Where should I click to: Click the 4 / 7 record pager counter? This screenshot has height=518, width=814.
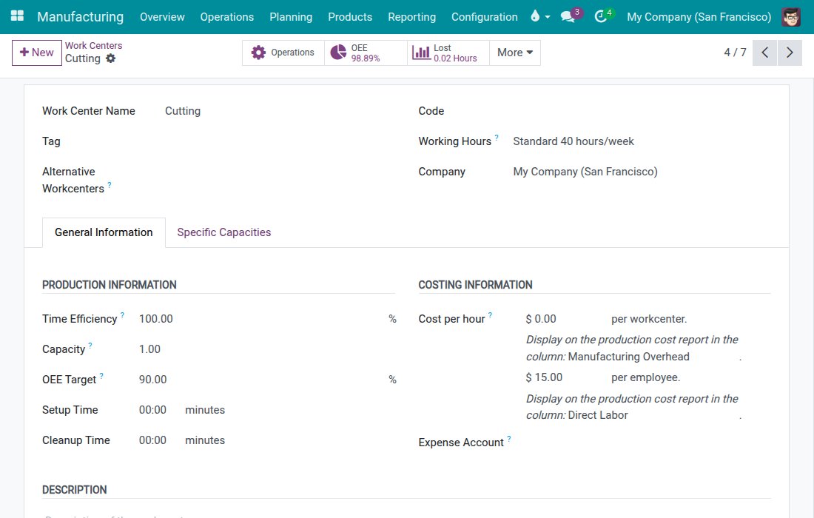(735, 53)
